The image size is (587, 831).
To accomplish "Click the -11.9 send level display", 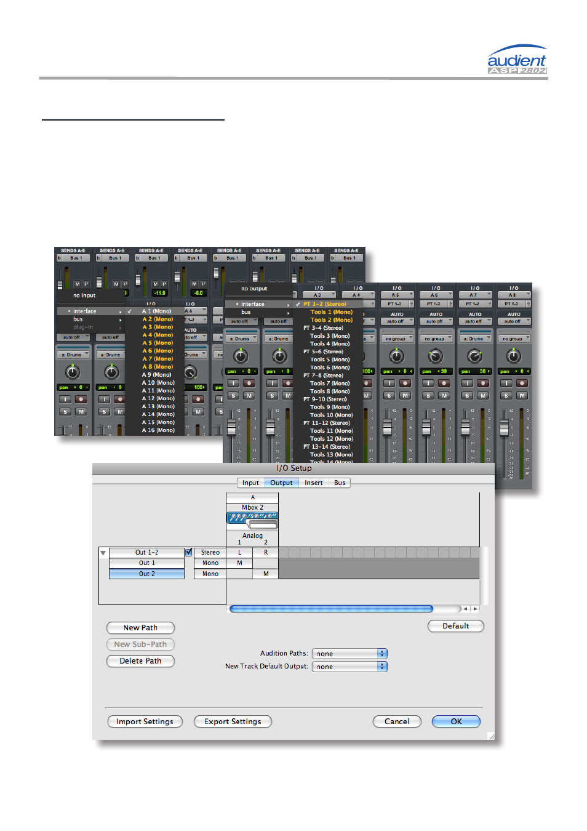I will pos(159,293).
